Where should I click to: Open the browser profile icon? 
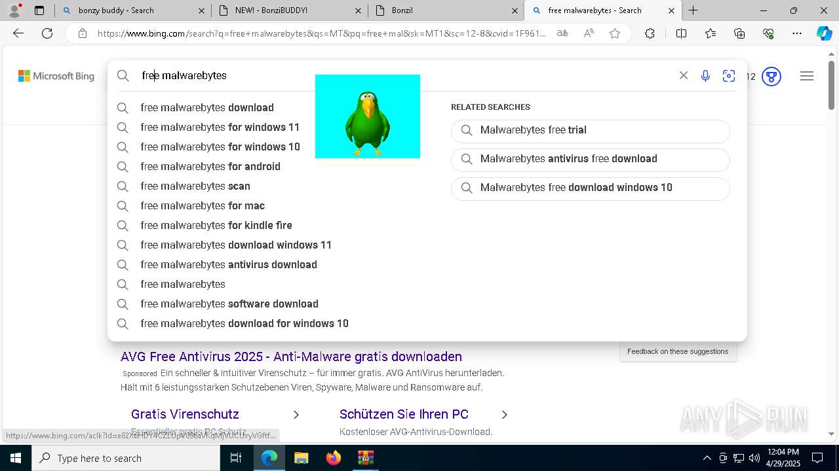pyautogui.click(x=14, y=10)
